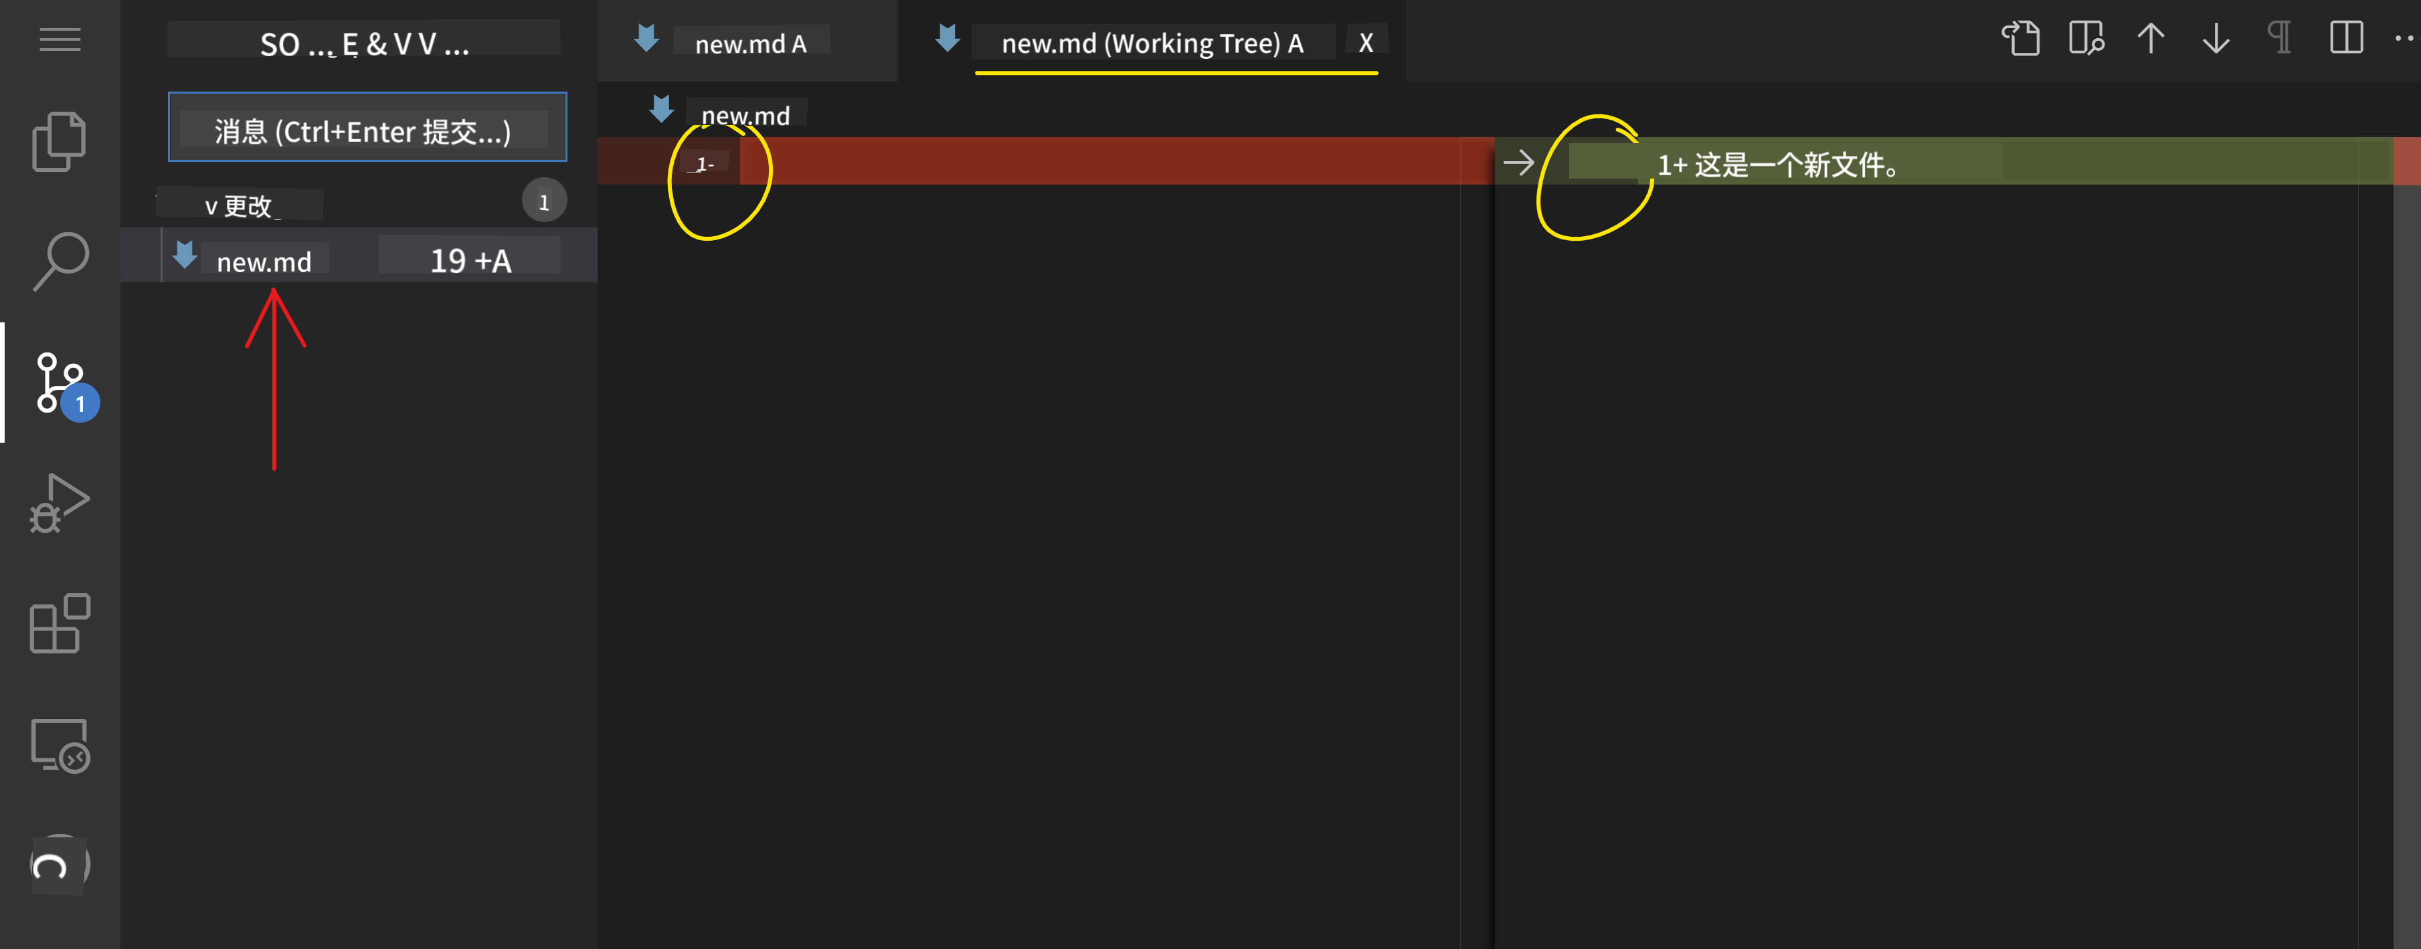Click the revert change arrow in diff

[1518, 163]
